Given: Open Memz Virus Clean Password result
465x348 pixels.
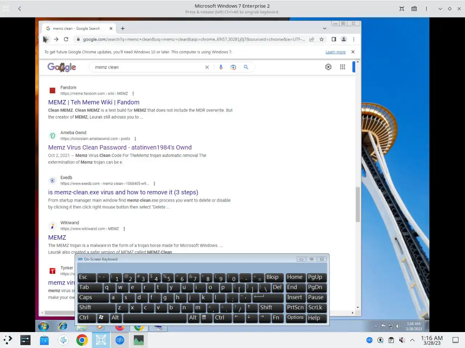Looking at the screenshot, I should pos(120,148).
